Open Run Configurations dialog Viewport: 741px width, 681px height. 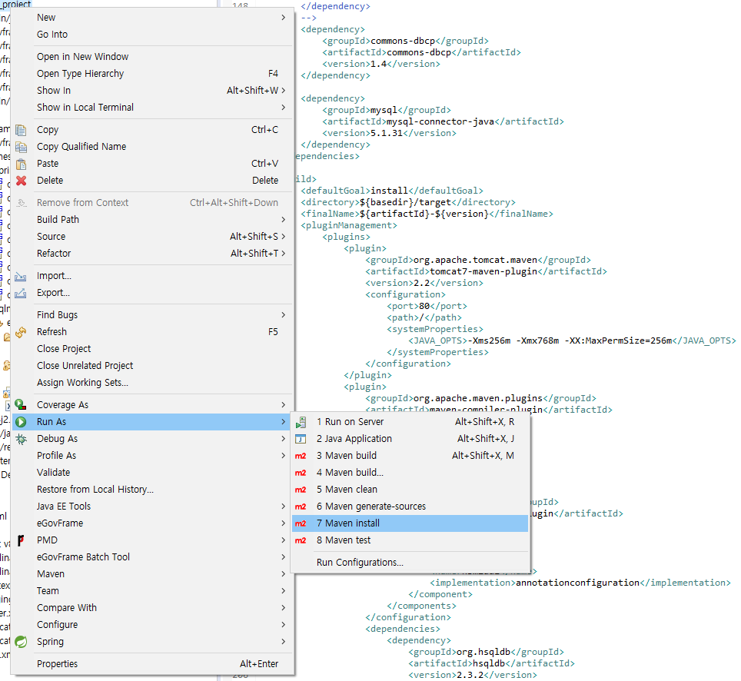pos(360,563)
